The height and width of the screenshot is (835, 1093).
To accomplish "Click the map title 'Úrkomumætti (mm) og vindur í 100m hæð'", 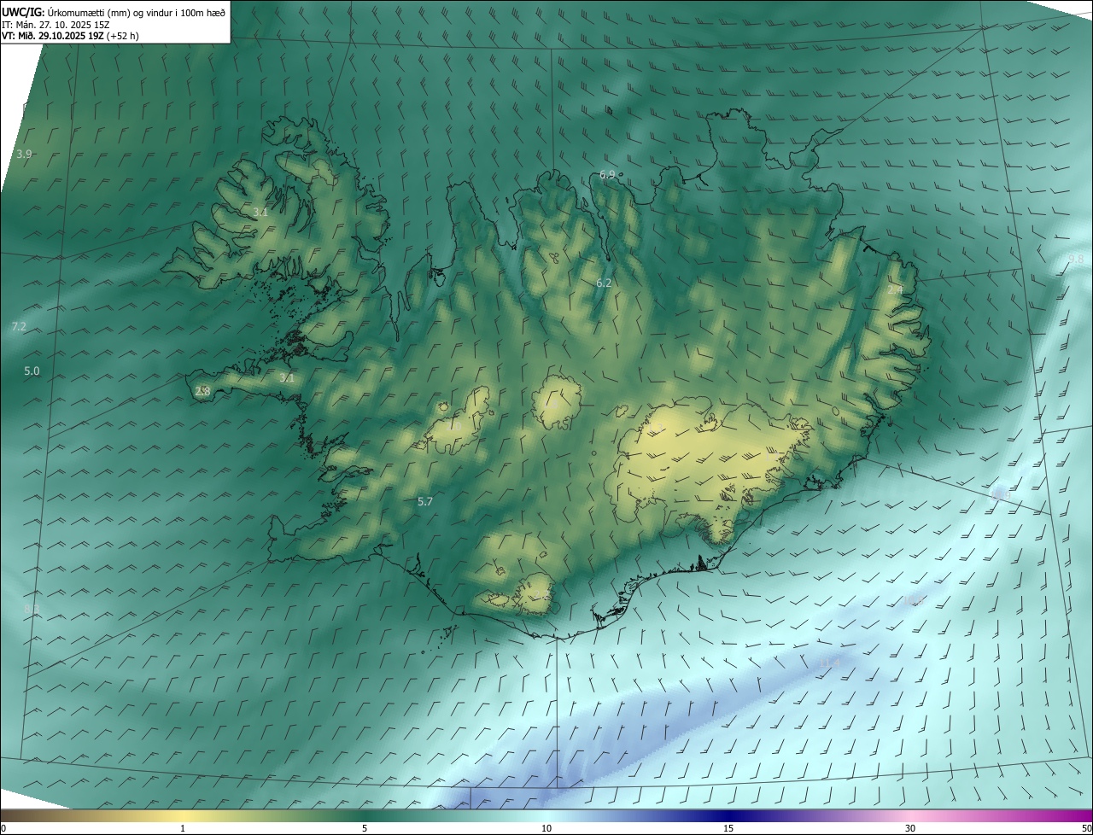I will (x=136, y=13).
